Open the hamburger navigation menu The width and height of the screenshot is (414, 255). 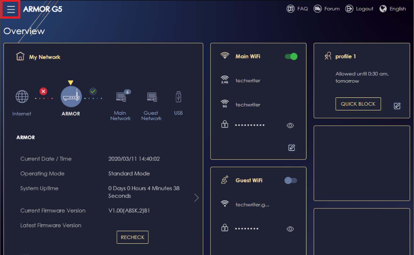(x=10, y=8)
